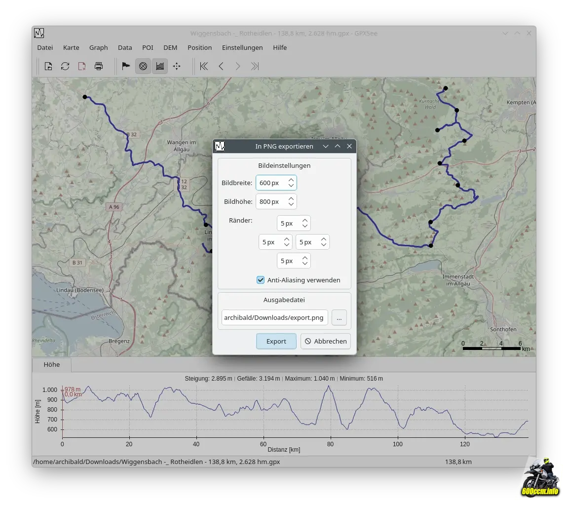Increase Bildbreite with the up arrow

coord(291,180)
